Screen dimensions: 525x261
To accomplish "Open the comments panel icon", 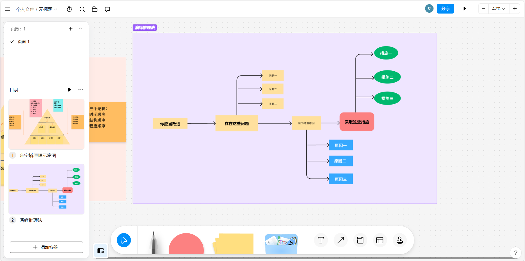I will [x=107, y=9].
